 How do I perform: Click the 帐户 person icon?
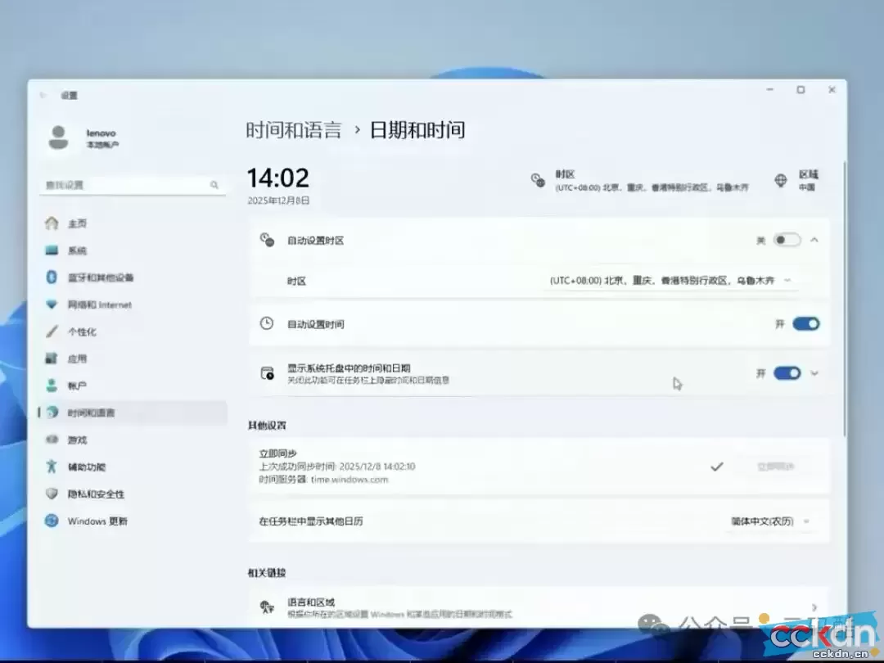(52, 385)
